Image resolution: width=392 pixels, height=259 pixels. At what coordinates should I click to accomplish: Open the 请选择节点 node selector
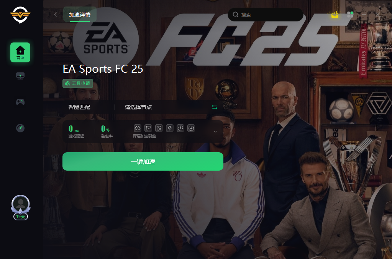[138, 107]
